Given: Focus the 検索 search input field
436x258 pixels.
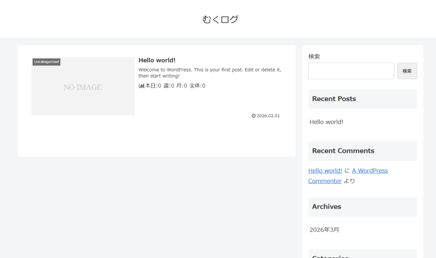Looking at the screenshot, I should click(351, 71).
